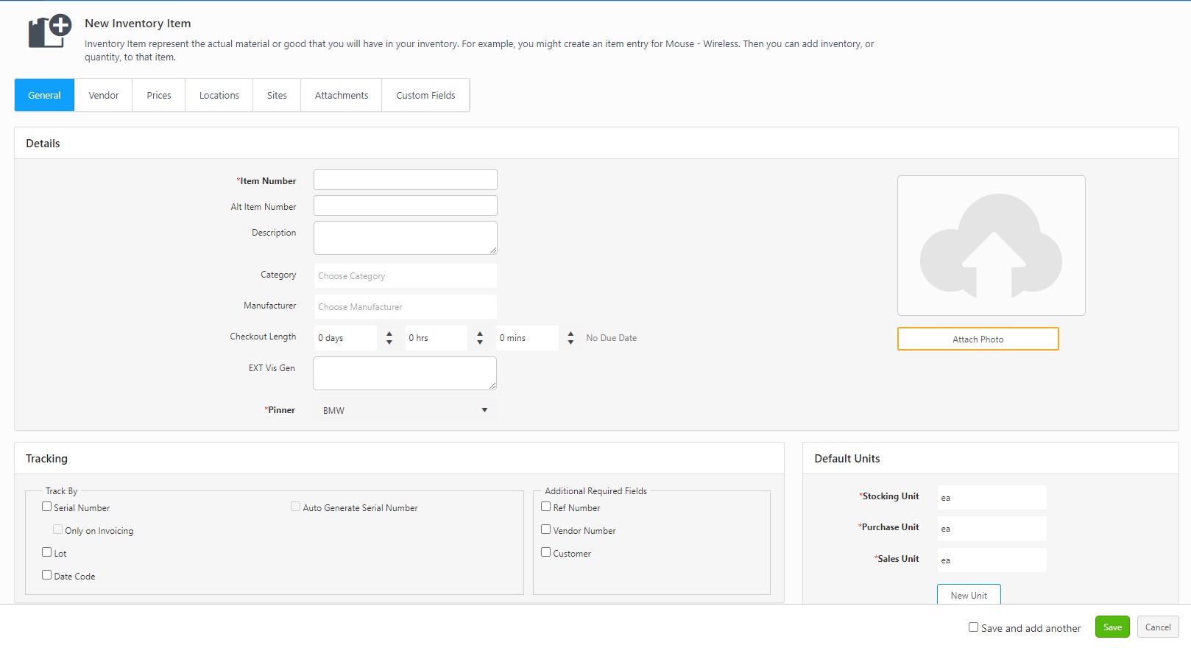
Task: Open the Custom Fields tab
Action: pos(425,96)
